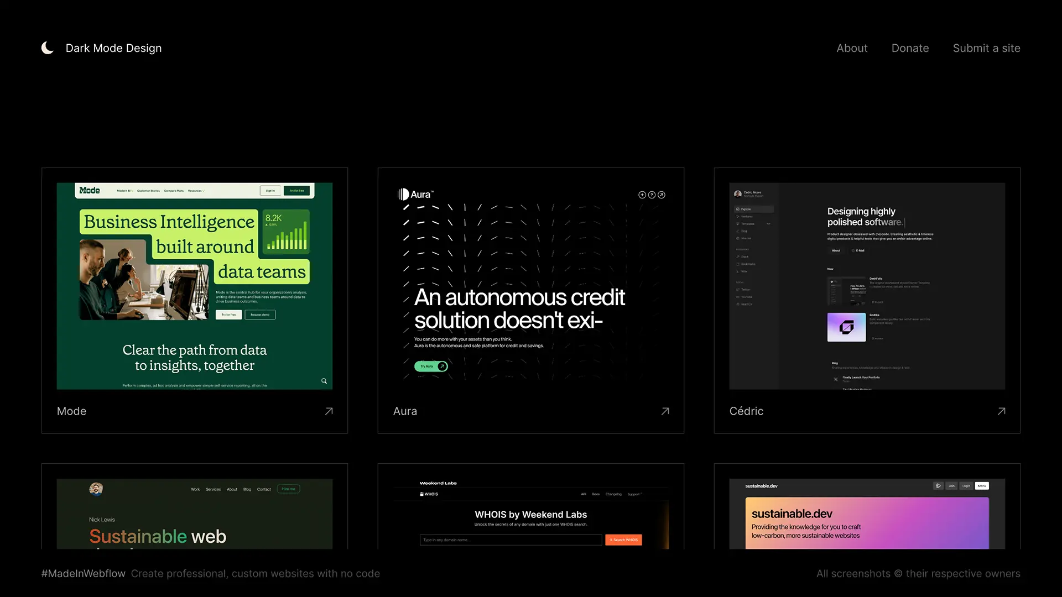Click the circular icons on the Aura screenshot
1062x597 pixels.
coord(652,195)
